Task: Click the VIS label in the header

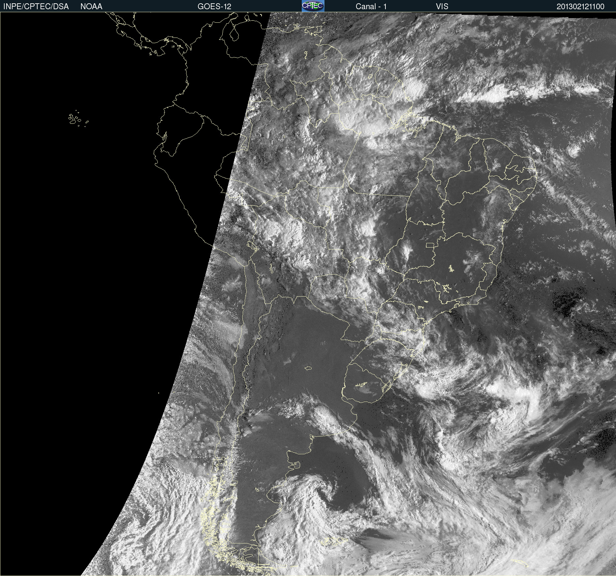Action: tap(442, 6)
